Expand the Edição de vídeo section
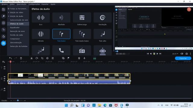This screenshot has width=193, height=108. click(x=8, y=13)
